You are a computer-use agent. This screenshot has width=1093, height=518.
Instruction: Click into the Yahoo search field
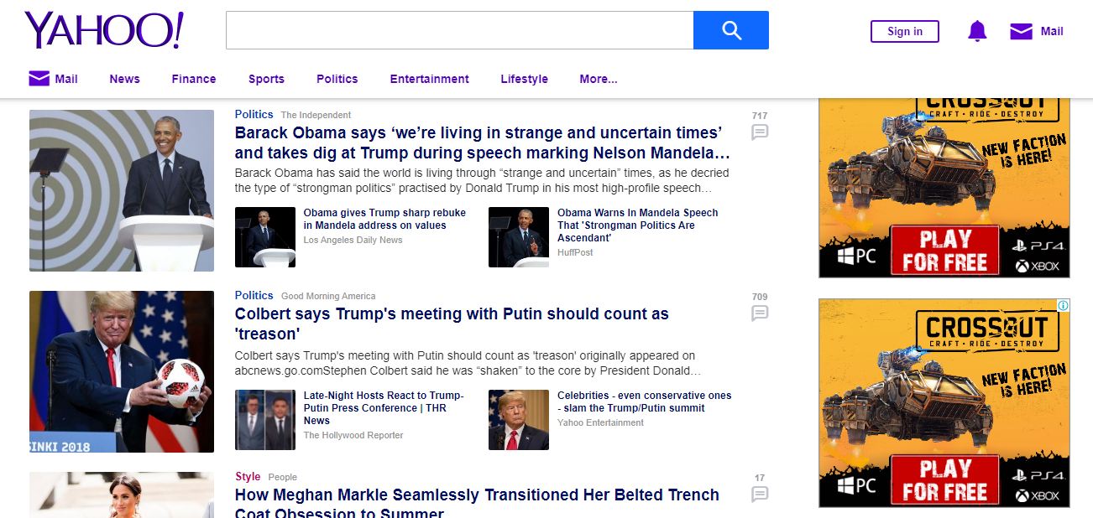(x=459, y=30)
